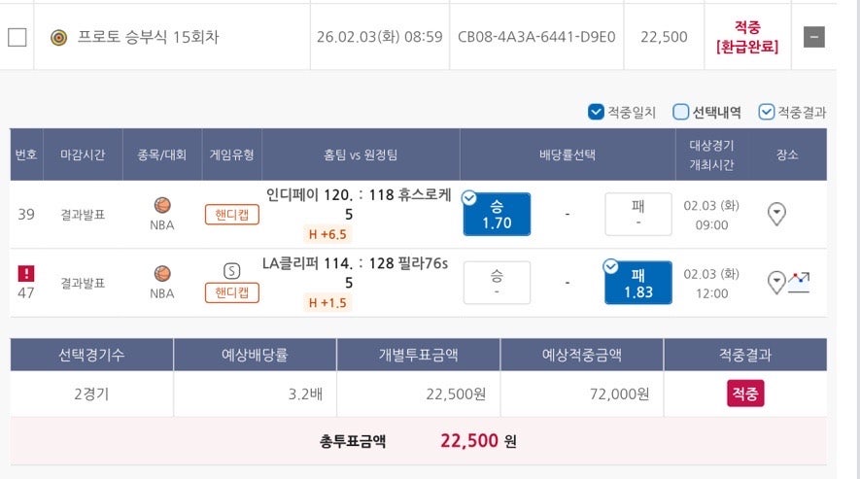The width and height of the screenshot is (860, 479).
Task: Open the trend chart icon for game 47
Action: pos(799,283)
